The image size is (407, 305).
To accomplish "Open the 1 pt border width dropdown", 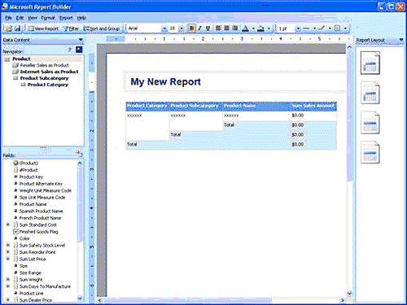I will [x=298, y=28].
